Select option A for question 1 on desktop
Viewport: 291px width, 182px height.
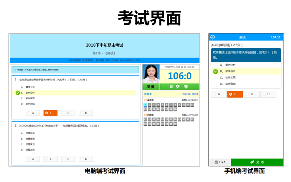click(33, 113)
